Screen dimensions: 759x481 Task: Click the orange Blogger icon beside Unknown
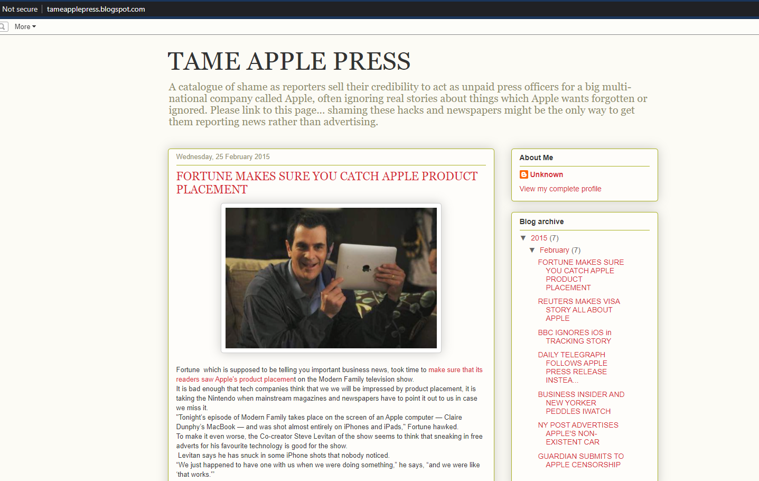point(524,174)
